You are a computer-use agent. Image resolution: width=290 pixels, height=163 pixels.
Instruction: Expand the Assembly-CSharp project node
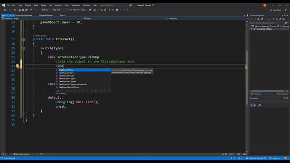point(251,29)
